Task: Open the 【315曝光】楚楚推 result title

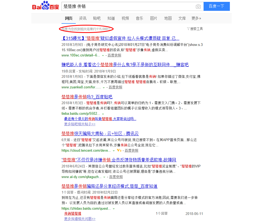Action: pos(120,38)
